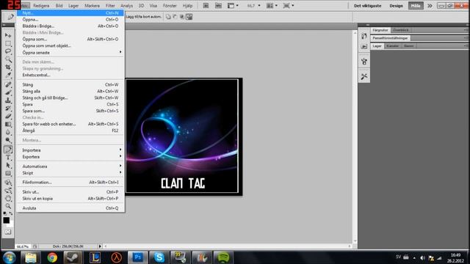Viewport: 470px width, 264px height.
Task: Open the Screen Mode dropdown
Action: point(289,6)
